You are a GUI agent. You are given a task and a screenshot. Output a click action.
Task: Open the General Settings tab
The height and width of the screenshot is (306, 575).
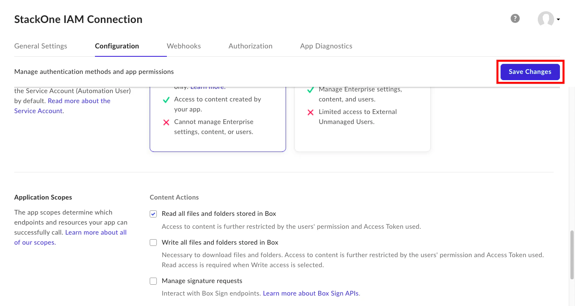click(41, 46)
